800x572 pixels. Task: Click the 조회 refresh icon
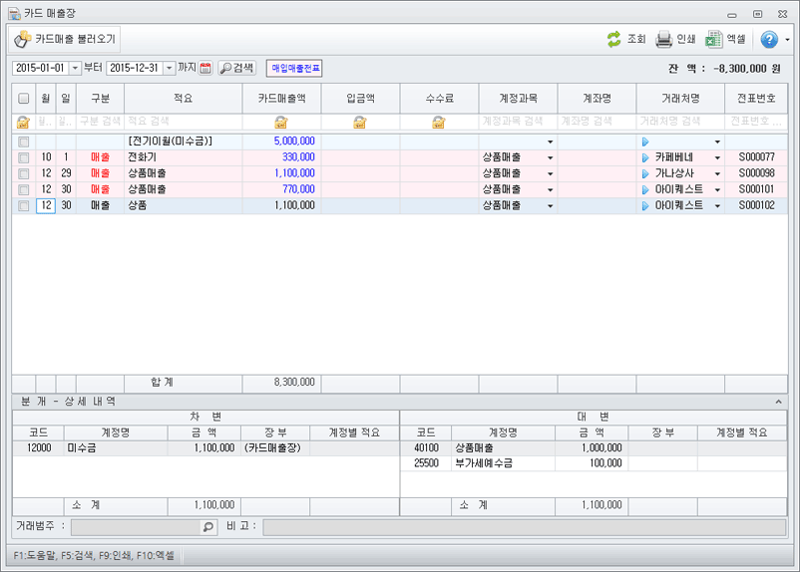pyautogui.click(x=614, y=40)
